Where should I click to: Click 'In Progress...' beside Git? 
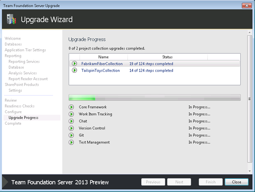tap(200, 135)
